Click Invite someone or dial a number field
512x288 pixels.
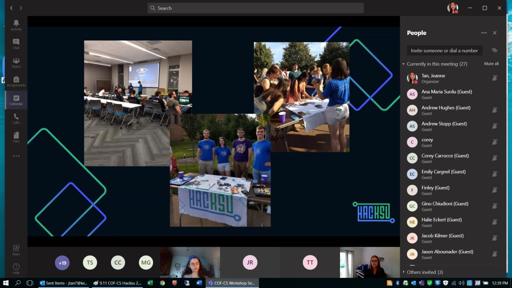point(445,50)
